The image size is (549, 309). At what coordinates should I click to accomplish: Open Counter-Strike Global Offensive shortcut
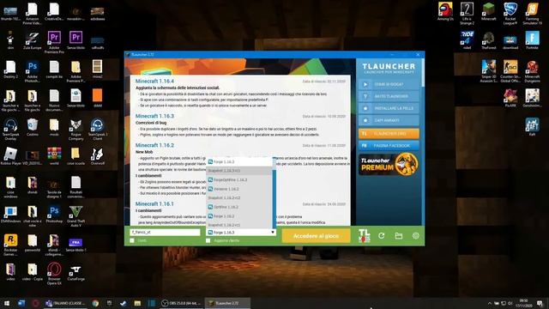pyautogui.click(x=510, y=71)
